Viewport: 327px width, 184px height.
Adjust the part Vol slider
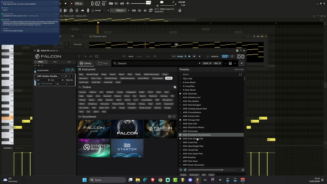tap(47, 84)
